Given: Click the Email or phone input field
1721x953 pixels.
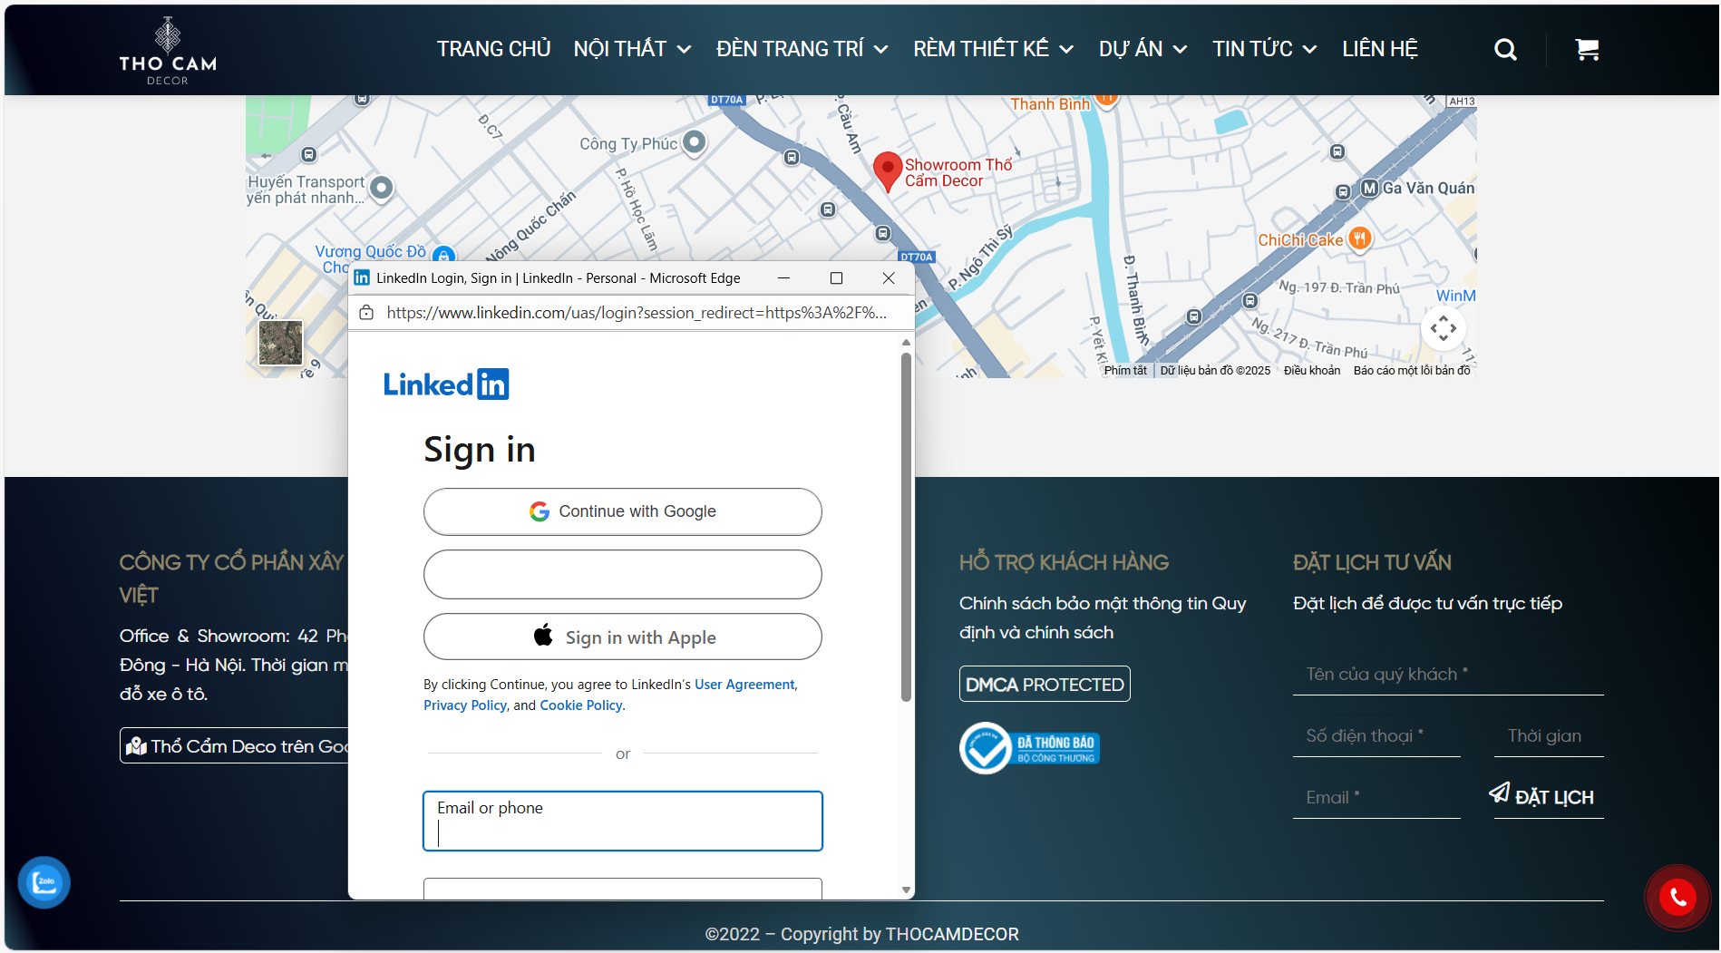Looking at the screenshot, I should [623, 822].
